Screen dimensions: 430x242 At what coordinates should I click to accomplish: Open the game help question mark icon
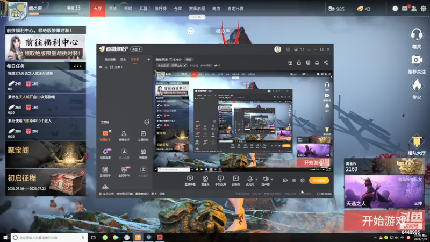coord(395,9)
